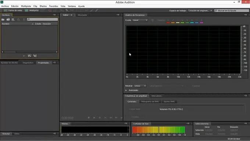Switch to Multipista view
Screen dimensions: 250x141
coord(32,10)
